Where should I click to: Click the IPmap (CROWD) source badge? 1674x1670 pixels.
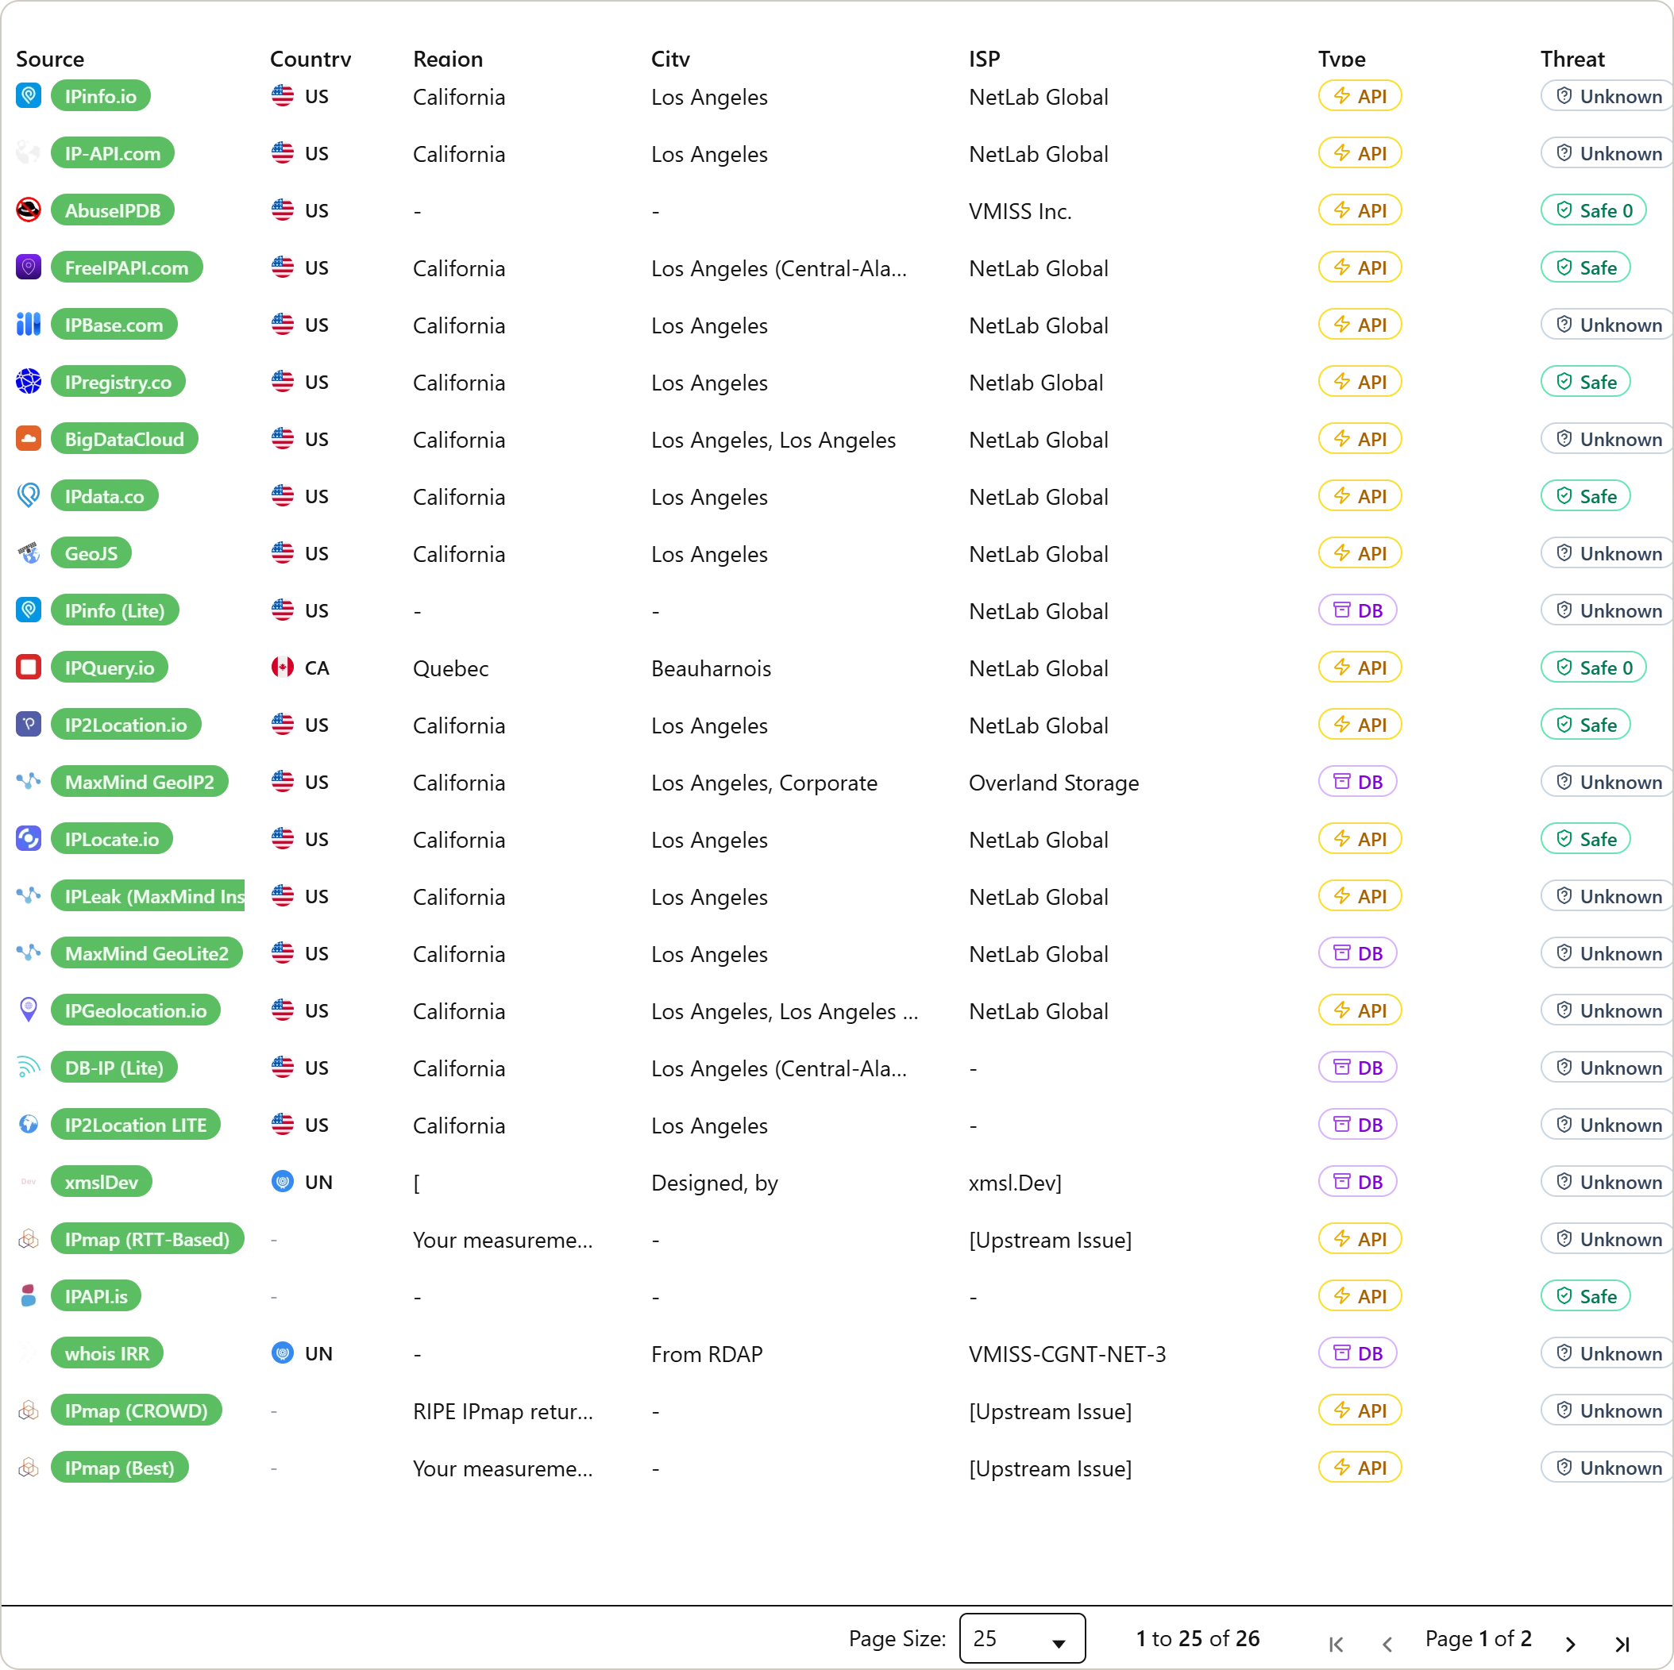tap(137, 1410)
